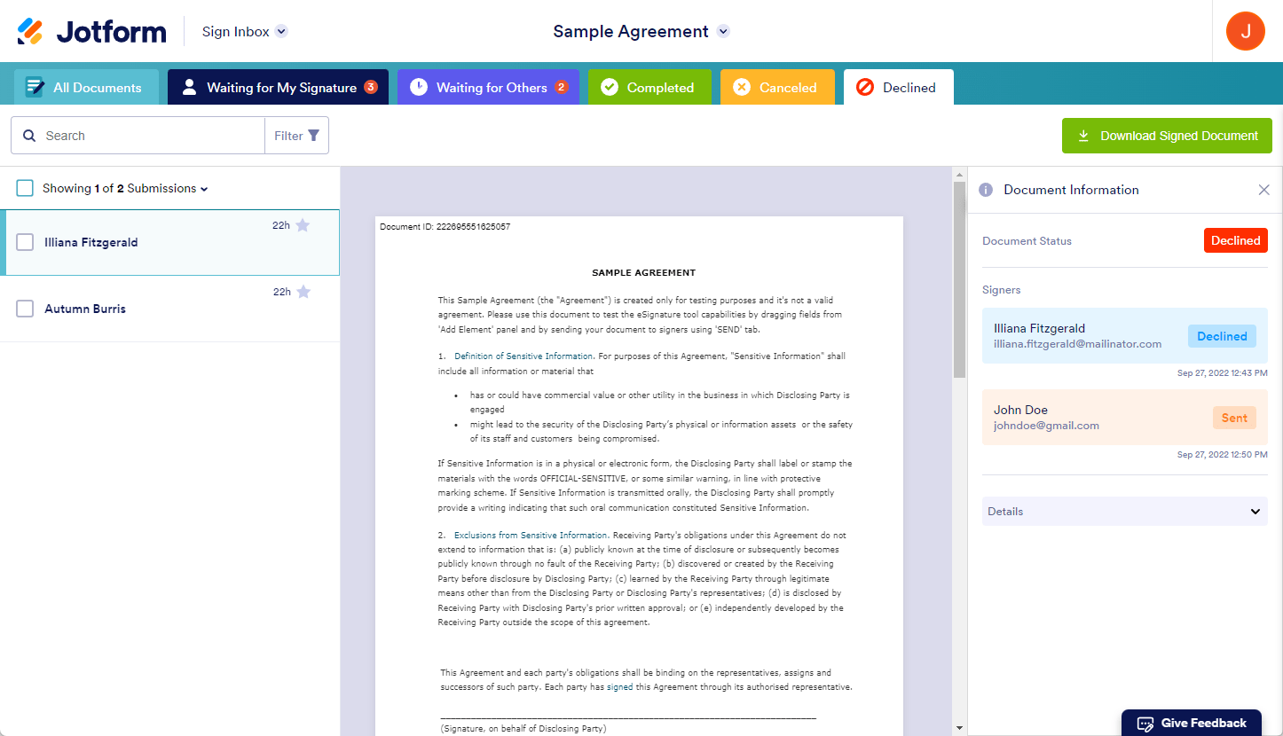Click the red badge showing 2
Screen dimensions: 1283x736
[x=561, y=87]
